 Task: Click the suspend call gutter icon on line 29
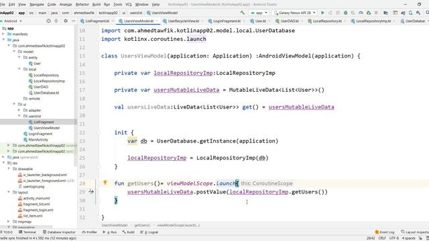pyautogui.click(x=91, y=192)
